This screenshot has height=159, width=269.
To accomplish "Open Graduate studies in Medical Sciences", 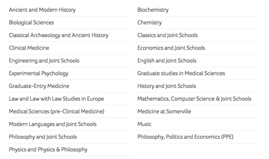I will coord(181,73).
